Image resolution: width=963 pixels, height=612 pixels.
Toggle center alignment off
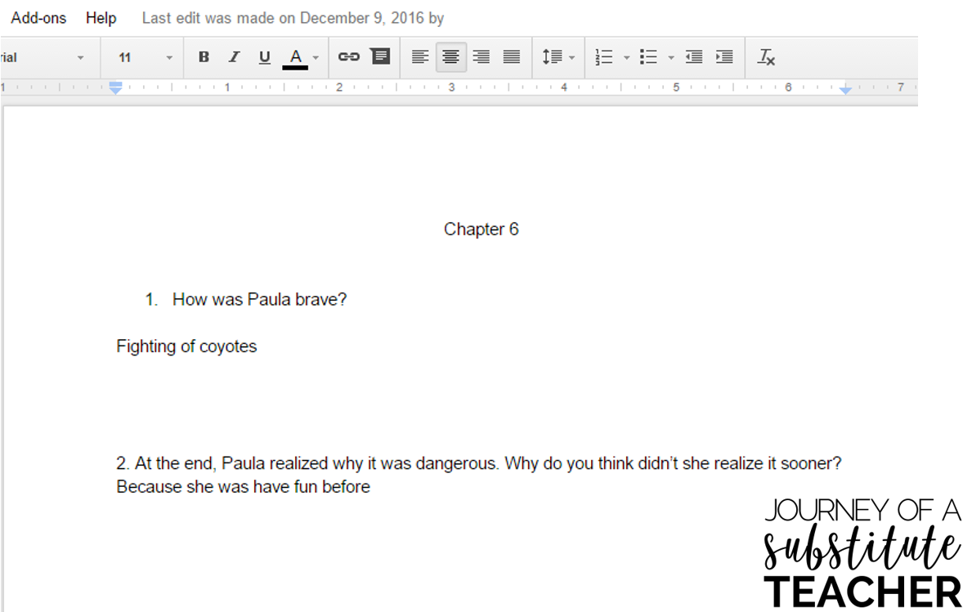tap(450, 57)
